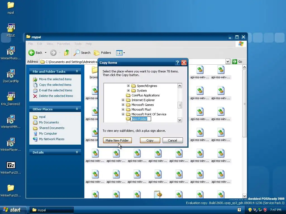Click the Explorer file list scroll down arrow

(x=245, y=196)
